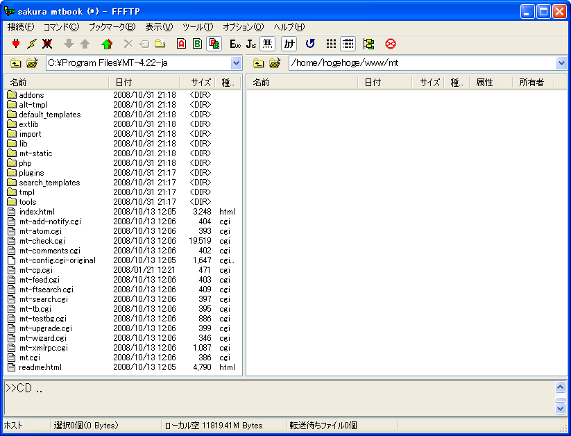This screenshot has width=571, height=436.
Task: Click the green Mirror Upload arrow icon
Action: tap(107, 44)
